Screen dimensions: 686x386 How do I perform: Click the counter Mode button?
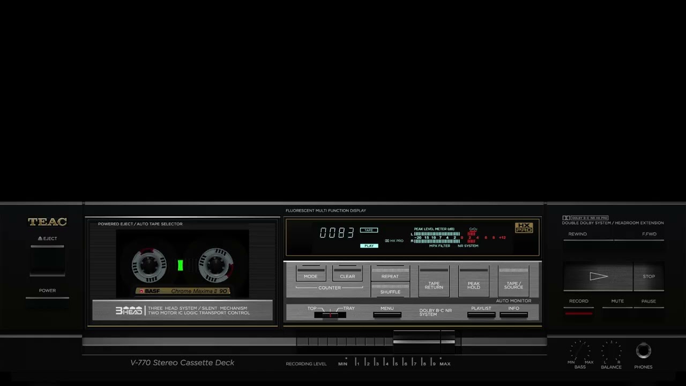point(311,273)
